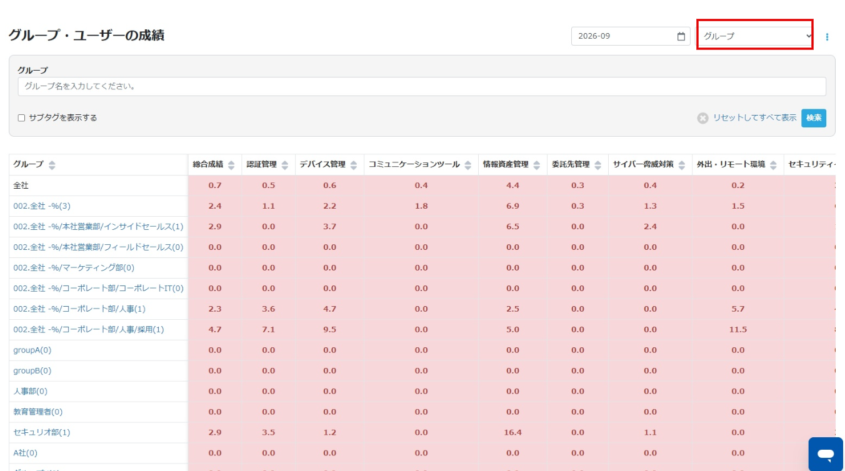Open the セキュリオ部(1) group link
Image resolution: width=845 pixels, height=471 pixels.
(42, 432)
